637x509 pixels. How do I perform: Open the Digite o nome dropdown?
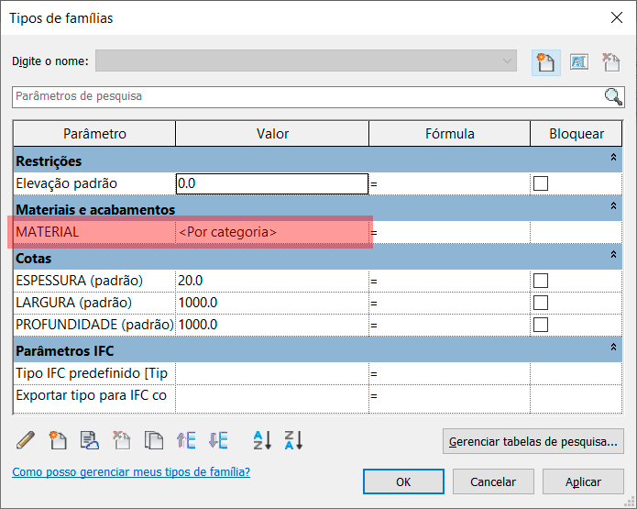point(508,61)
